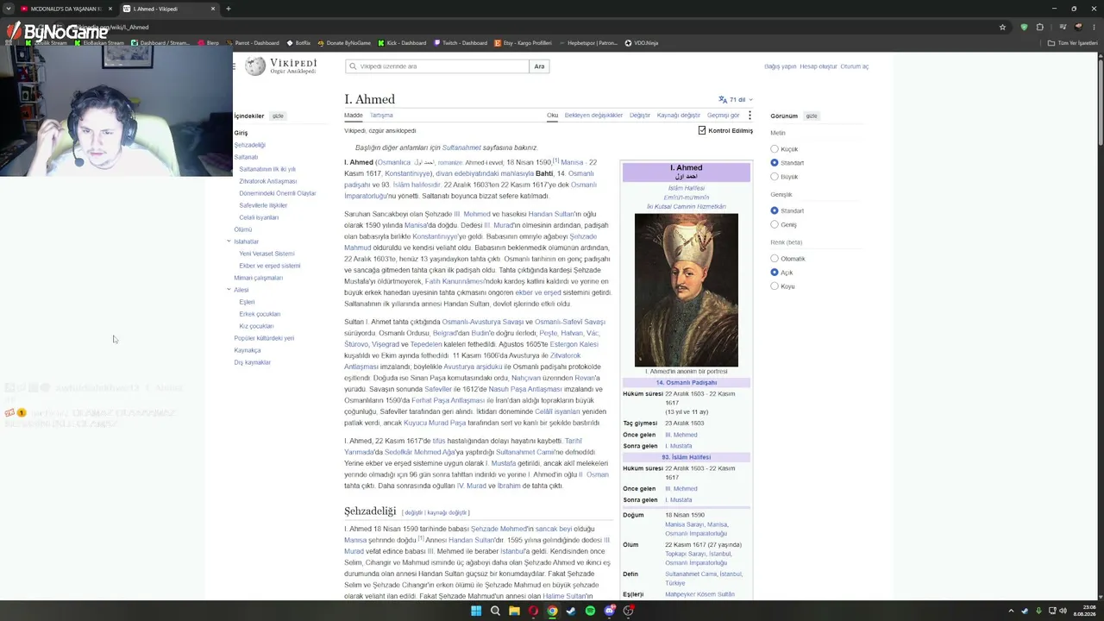Open the Hesap oluştur link
The height and width of the screenshot is (621, 1104).
click(819, 66)
